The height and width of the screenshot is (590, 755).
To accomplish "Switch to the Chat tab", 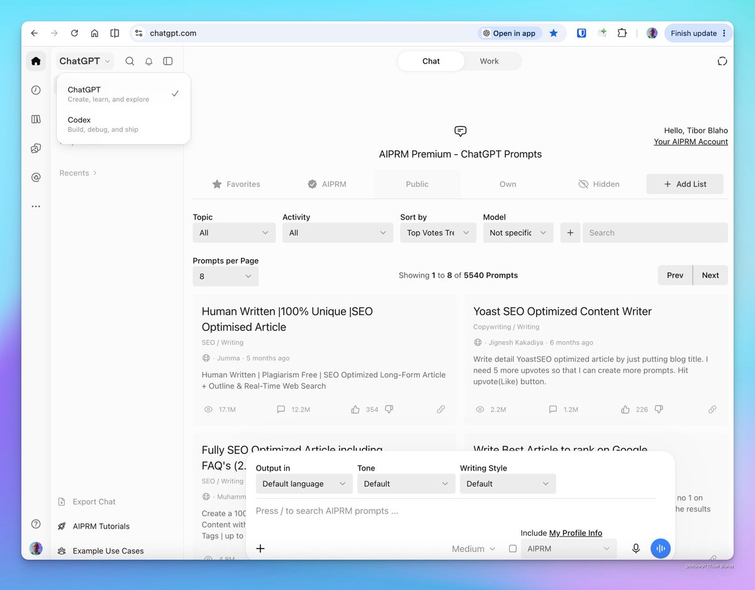I will click(431, 61).
